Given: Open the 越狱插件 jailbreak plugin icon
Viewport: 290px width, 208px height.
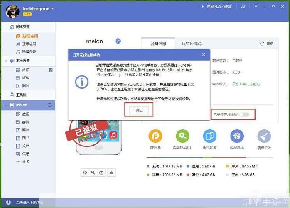Looking at the screenshot, I should [x=237, y=136].
